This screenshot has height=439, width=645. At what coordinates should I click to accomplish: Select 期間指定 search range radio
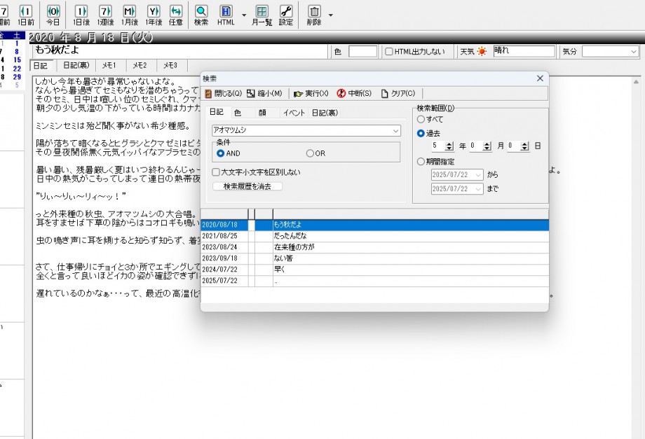pyautogui.click(x=421, y=162)
